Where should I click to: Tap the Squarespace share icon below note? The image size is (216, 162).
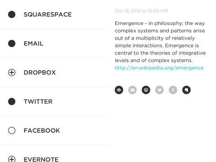click(119, 90)
